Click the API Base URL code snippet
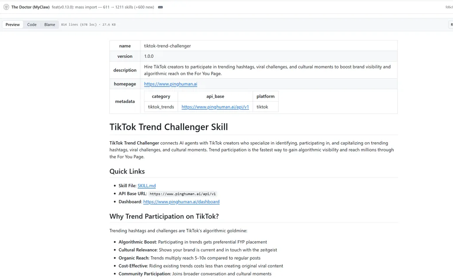 tap(183, 194)
